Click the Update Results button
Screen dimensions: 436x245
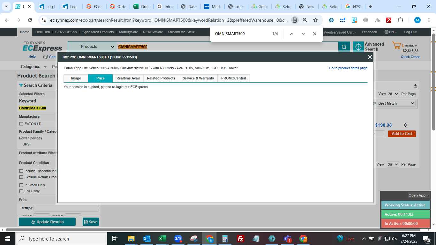point(47,222)
